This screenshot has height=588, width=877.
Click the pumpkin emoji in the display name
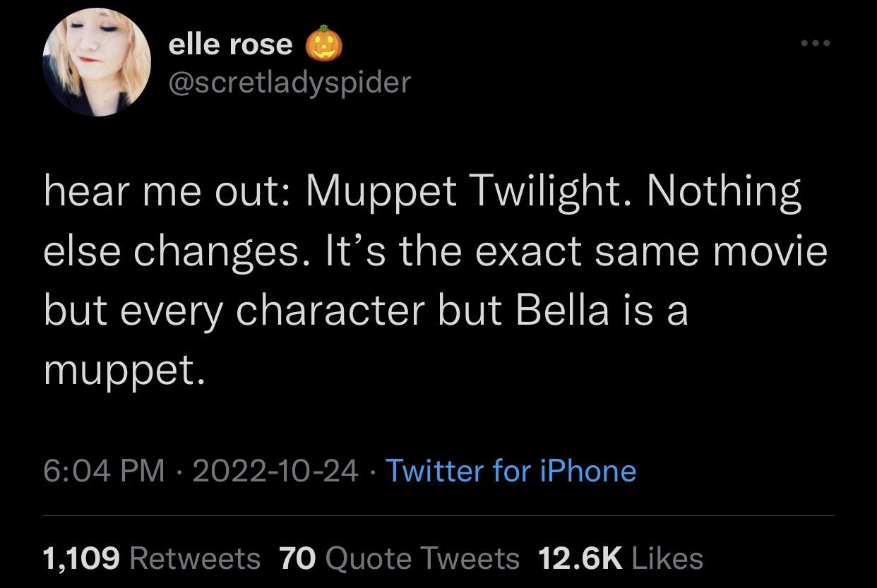tap(323, 44)
